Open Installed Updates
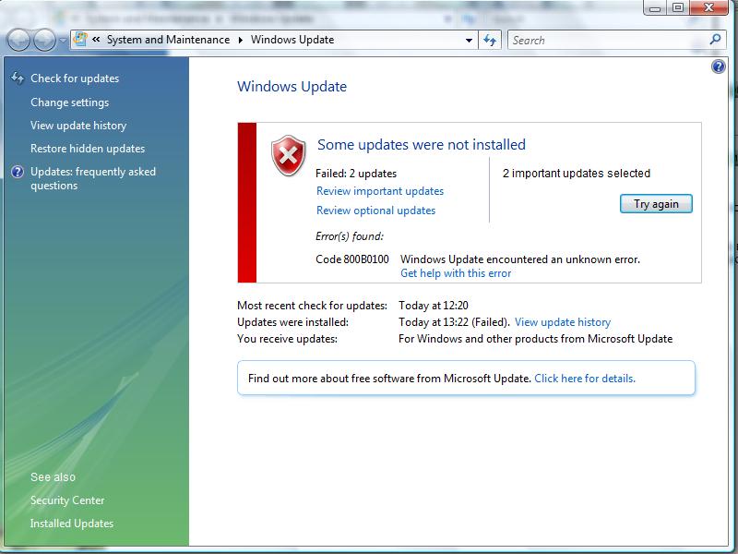 coord(72,524)
